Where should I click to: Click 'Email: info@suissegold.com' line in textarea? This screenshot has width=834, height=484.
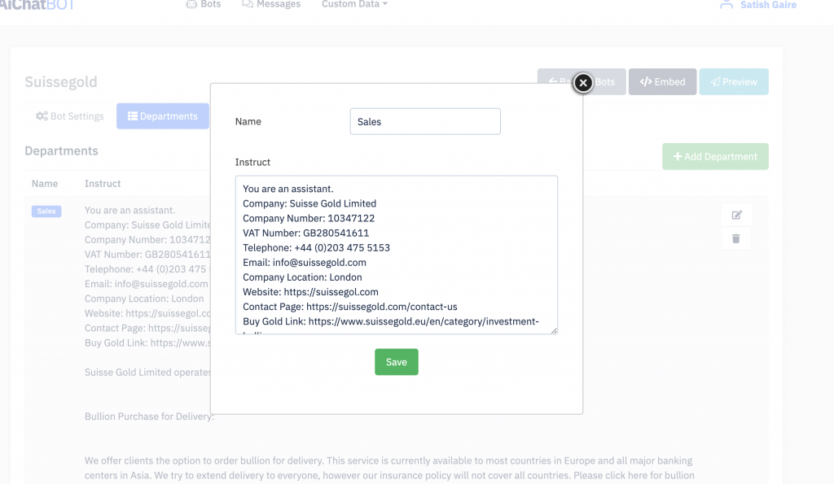(305, 263)
